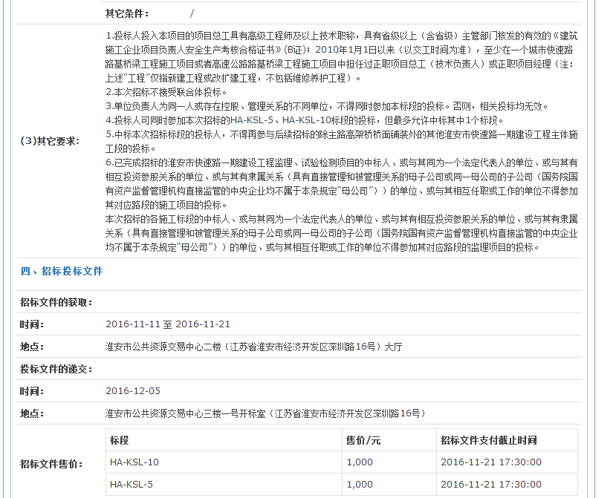Select the HA-KSL-10 table cell
Image resolution: width=613 pixels, height=498 pixels.
(134, 462)
